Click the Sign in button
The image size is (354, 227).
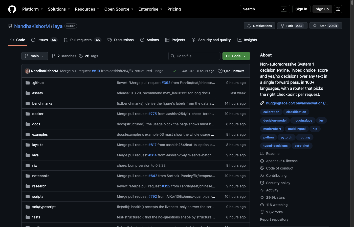pos(301,9)
